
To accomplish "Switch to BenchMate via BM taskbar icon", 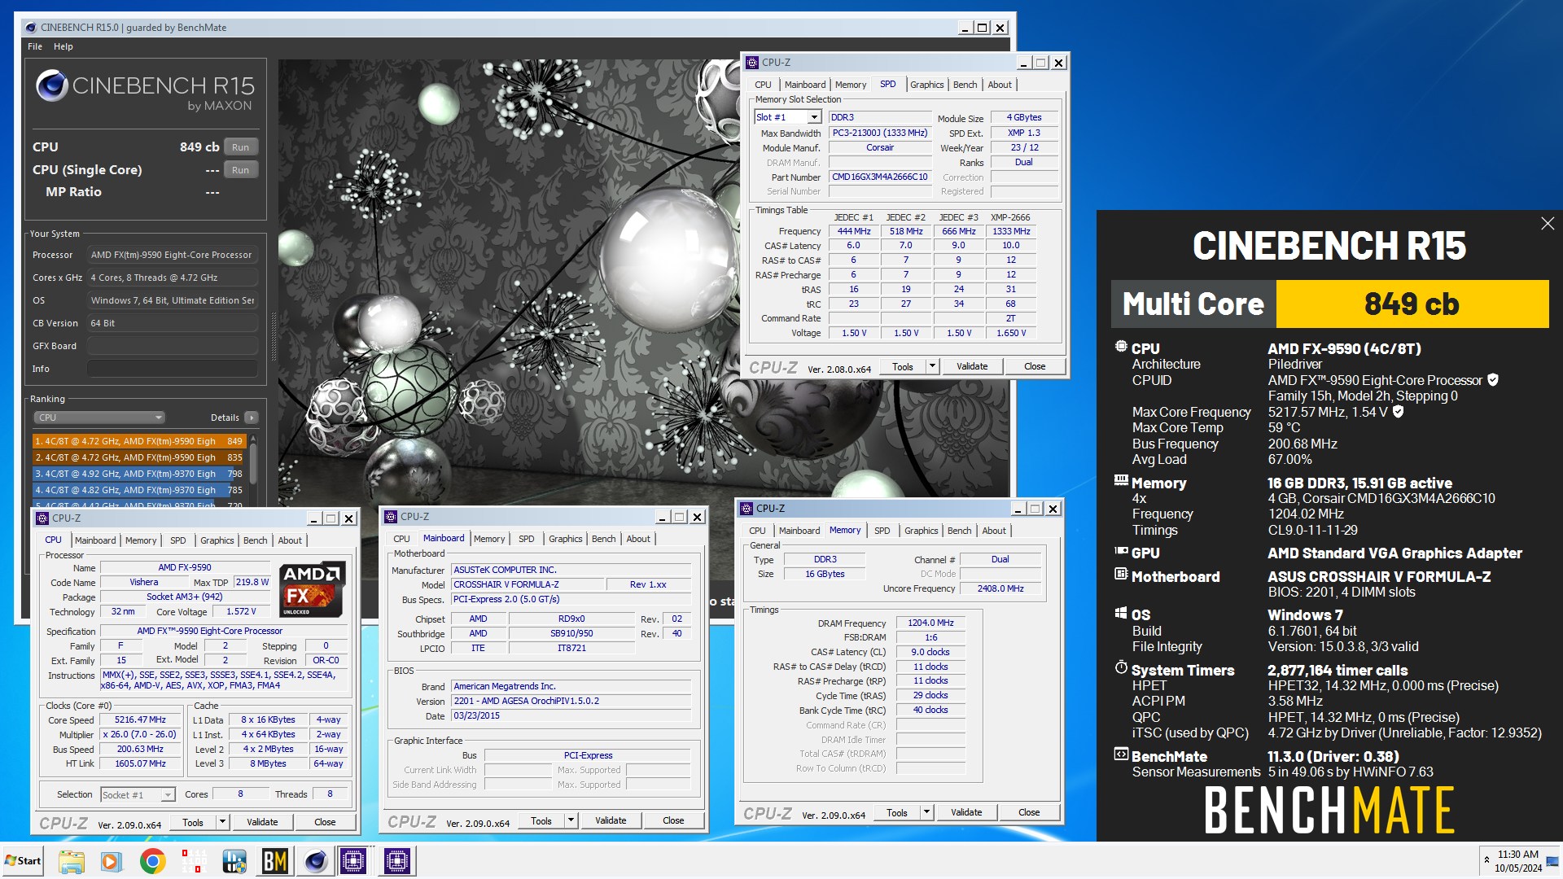I will pos(275,861).
